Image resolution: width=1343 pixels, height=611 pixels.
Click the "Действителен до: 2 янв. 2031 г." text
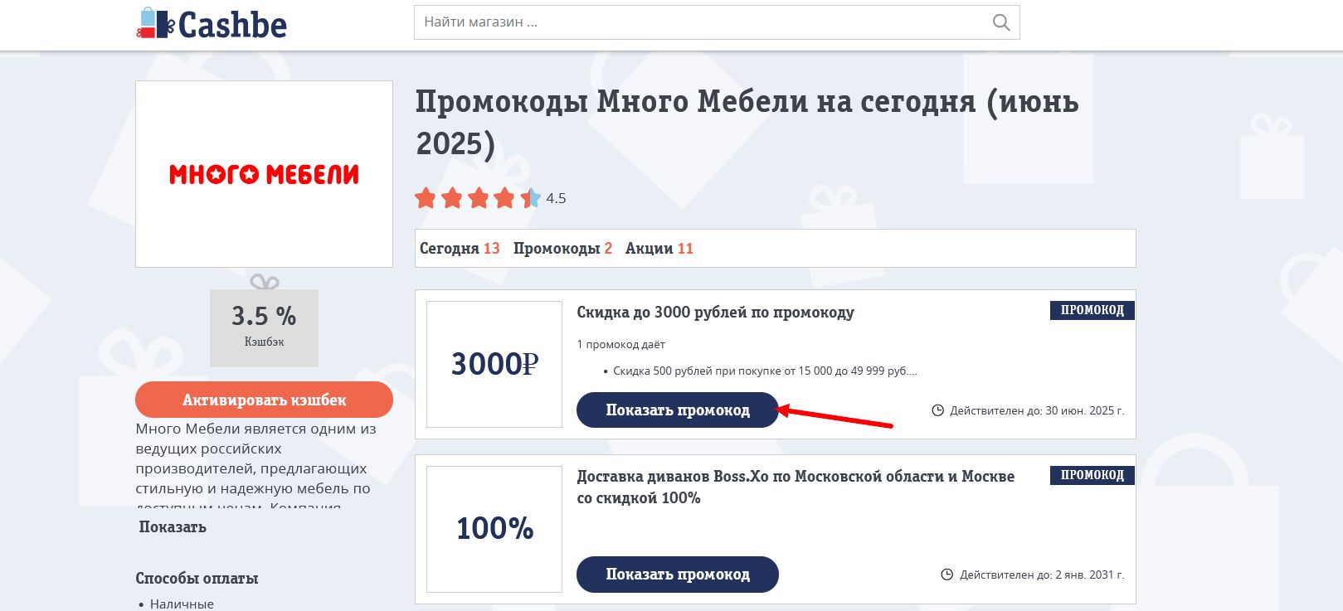(x=1042, y=575)
